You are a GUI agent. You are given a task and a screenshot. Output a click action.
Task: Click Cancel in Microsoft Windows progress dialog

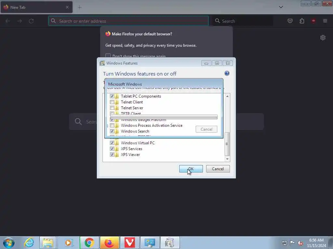pos(206,129)
